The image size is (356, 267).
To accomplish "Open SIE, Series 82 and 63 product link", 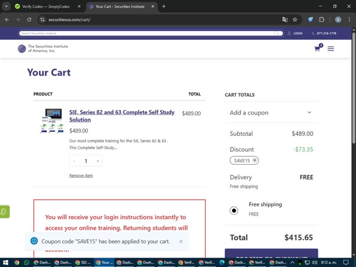I will click(122, 116).
